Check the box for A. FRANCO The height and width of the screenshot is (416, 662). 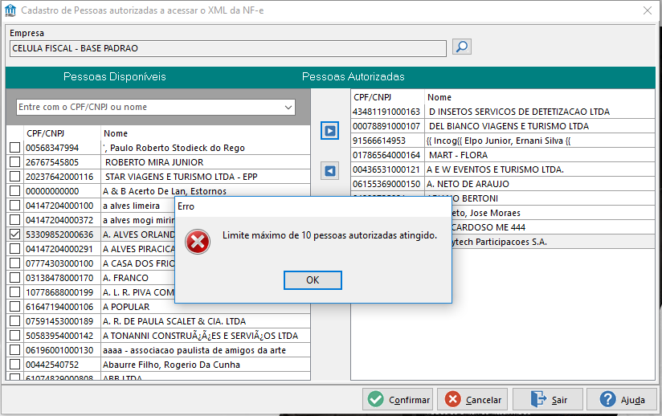pos(14,278)
